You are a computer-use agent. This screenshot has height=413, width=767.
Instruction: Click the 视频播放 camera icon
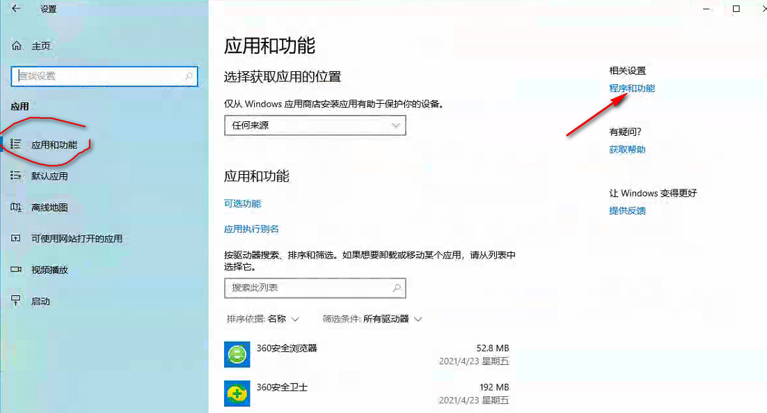click(x=16, y=269)
